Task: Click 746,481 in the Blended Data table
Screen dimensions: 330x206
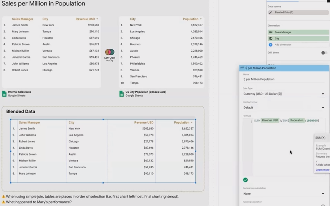Action: point(189,167)
